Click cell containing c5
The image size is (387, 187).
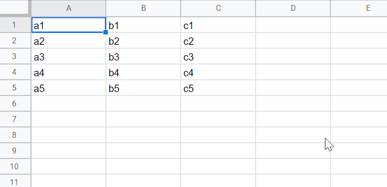[218, 88]
